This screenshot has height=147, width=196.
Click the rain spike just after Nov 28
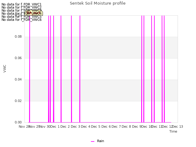point(30,69)
